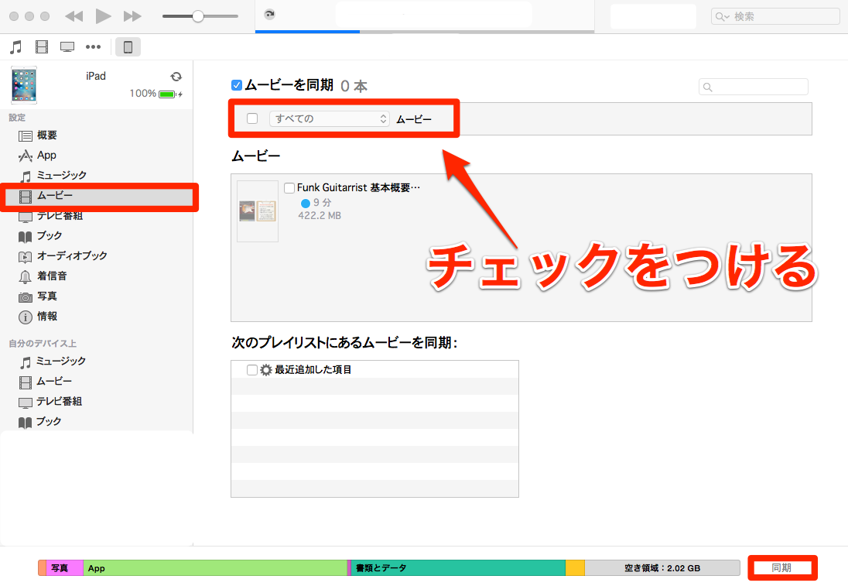Click the fast-forward playback button

coord(132,16)
